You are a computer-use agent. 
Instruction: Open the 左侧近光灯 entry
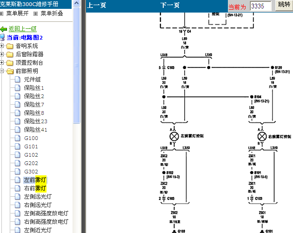coord(38,230)
